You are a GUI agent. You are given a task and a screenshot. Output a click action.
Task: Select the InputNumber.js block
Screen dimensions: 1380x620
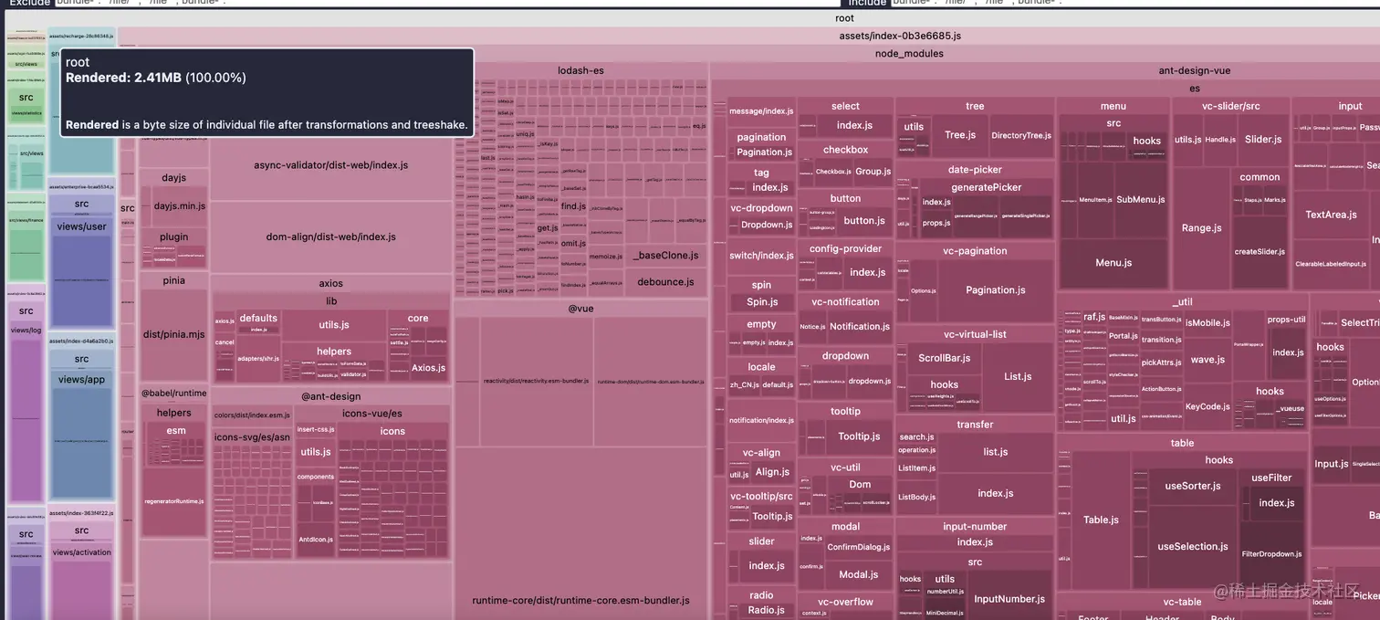coord(1009,599)
